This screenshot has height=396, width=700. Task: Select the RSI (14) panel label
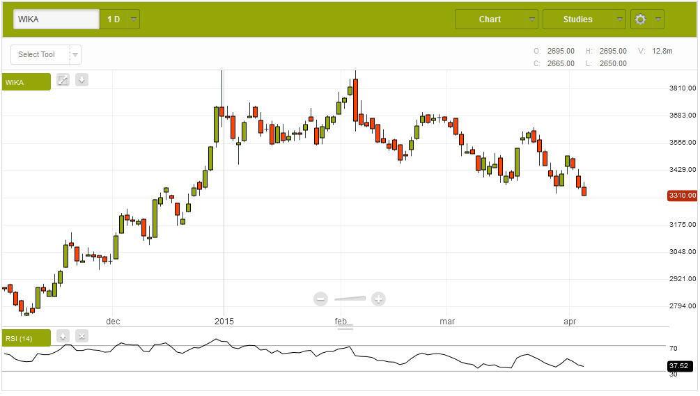click(26, 338)
